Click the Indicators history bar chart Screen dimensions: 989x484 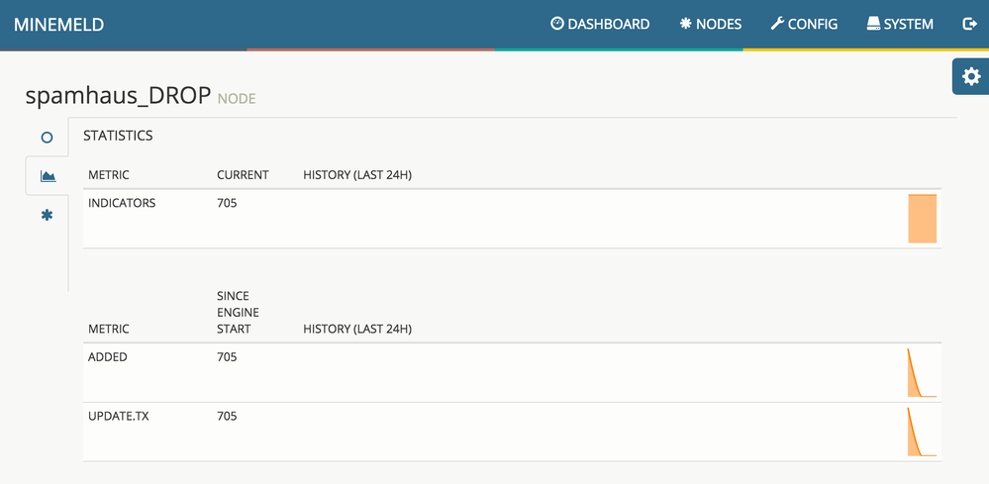(x=922, y=219)
